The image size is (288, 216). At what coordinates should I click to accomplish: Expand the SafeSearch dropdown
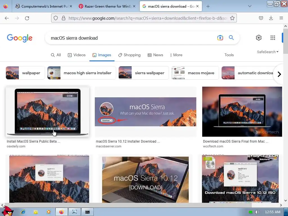[268, 52]
